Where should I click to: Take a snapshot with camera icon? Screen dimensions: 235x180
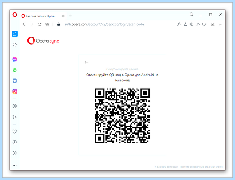[185, 24]
